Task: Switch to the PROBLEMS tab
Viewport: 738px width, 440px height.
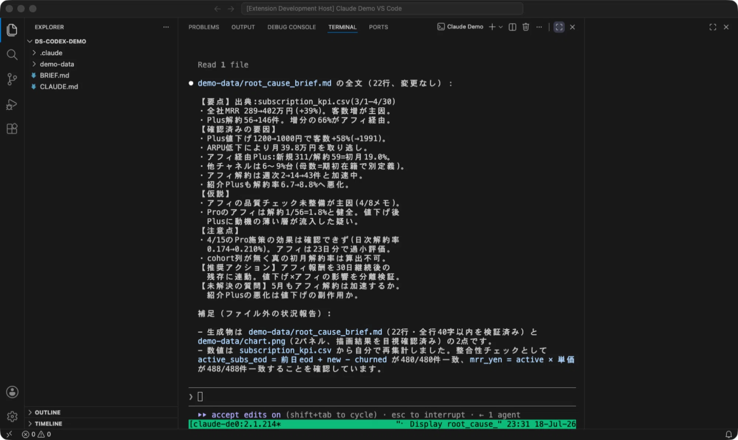Action: tap(204, 27)
